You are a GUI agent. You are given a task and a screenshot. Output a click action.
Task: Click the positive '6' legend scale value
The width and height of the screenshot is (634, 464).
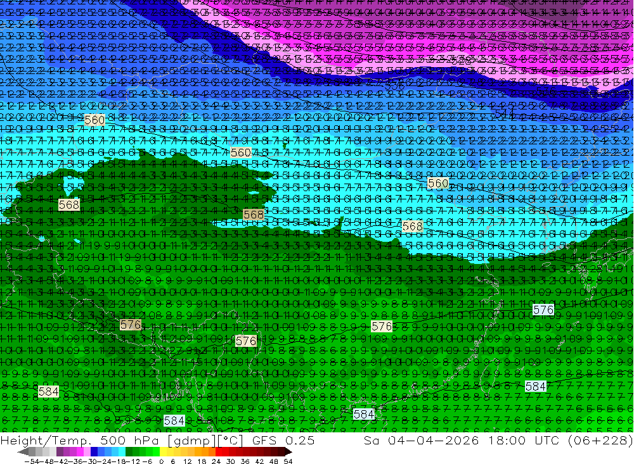[172, 461]
